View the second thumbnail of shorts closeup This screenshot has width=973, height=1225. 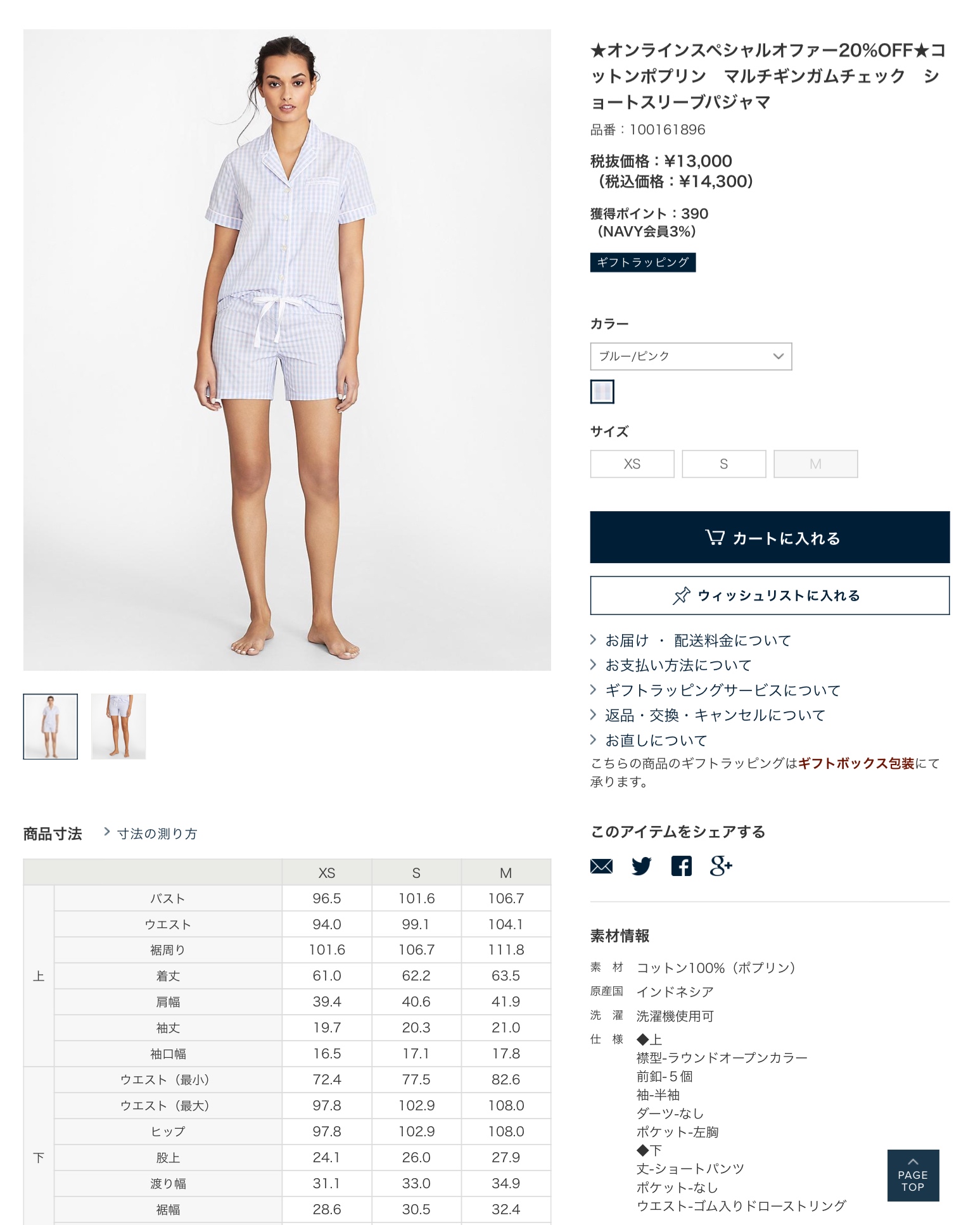click(x=118, y=727)
